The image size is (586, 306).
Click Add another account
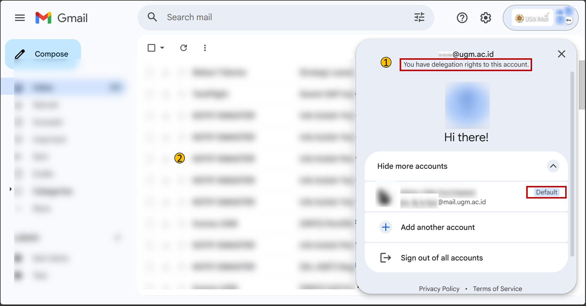pyautogui.click(x=437, y=227)
